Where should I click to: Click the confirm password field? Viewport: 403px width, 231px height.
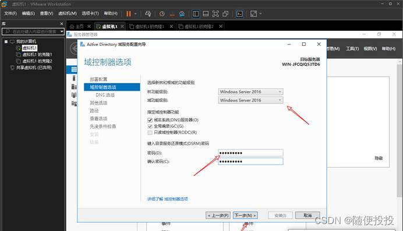pyautogui.click(x=250, y=161)
